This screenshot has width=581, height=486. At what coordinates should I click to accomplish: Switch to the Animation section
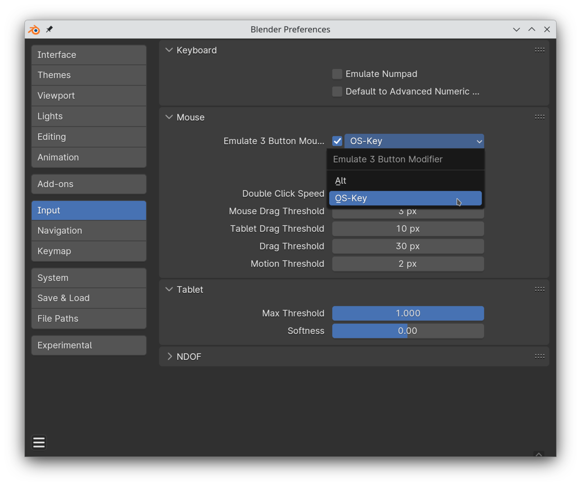tap(89, 157)
